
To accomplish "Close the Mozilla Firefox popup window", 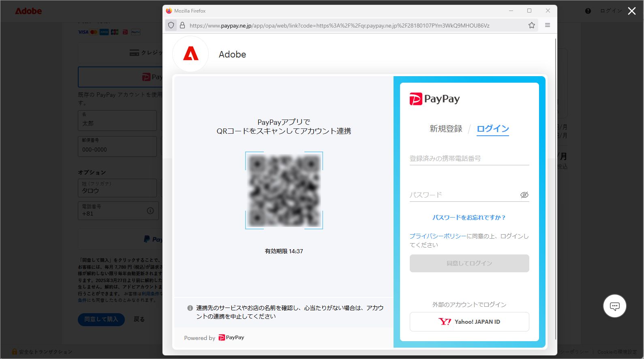I will (548, 11).
